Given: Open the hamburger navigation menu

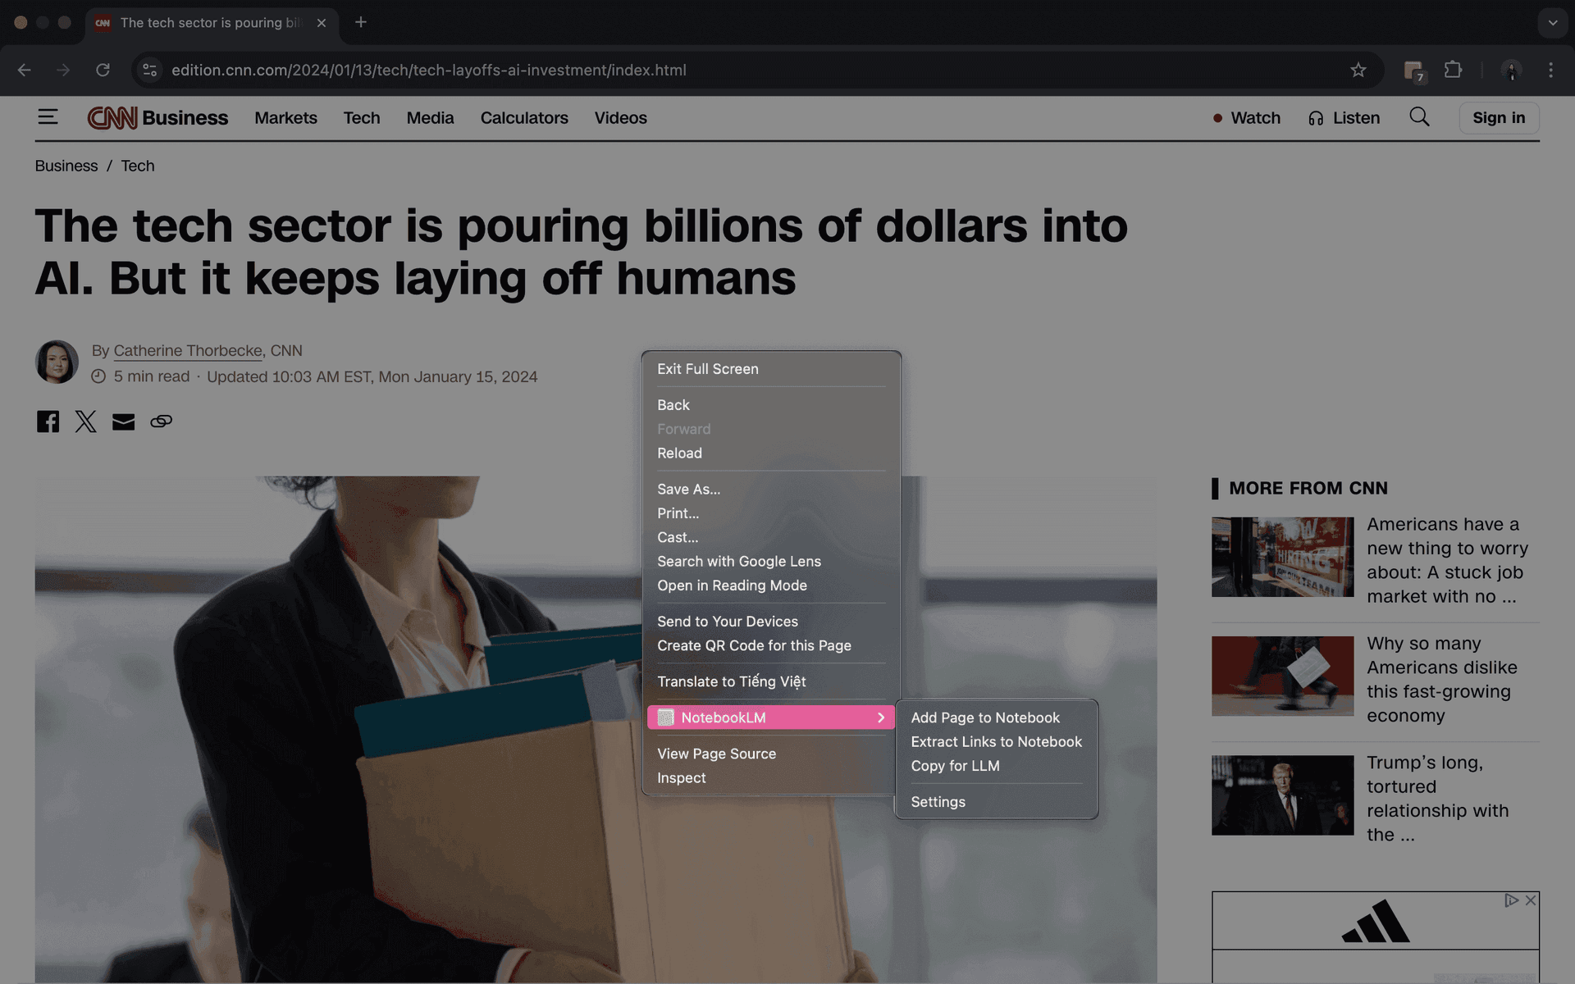Looking at the screenshot, I should pos(48,117).
